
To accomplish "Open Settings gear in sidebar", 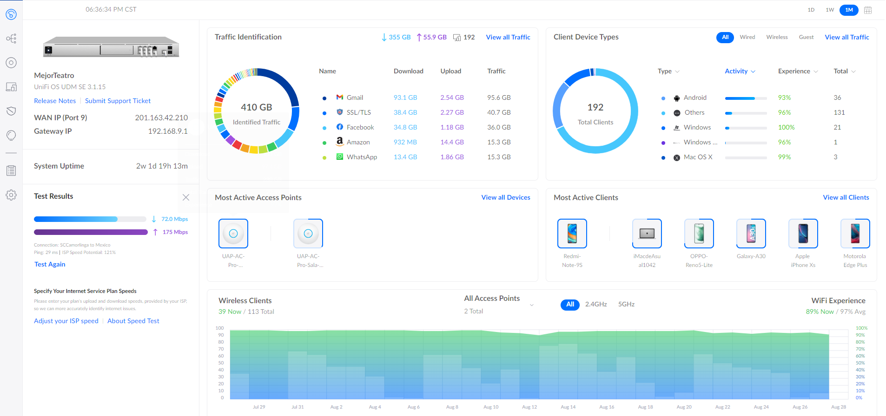I will tap(11, 195).
